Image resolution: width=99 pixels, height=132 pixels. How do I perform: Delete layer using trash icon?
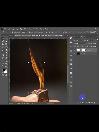coord(95,103)
